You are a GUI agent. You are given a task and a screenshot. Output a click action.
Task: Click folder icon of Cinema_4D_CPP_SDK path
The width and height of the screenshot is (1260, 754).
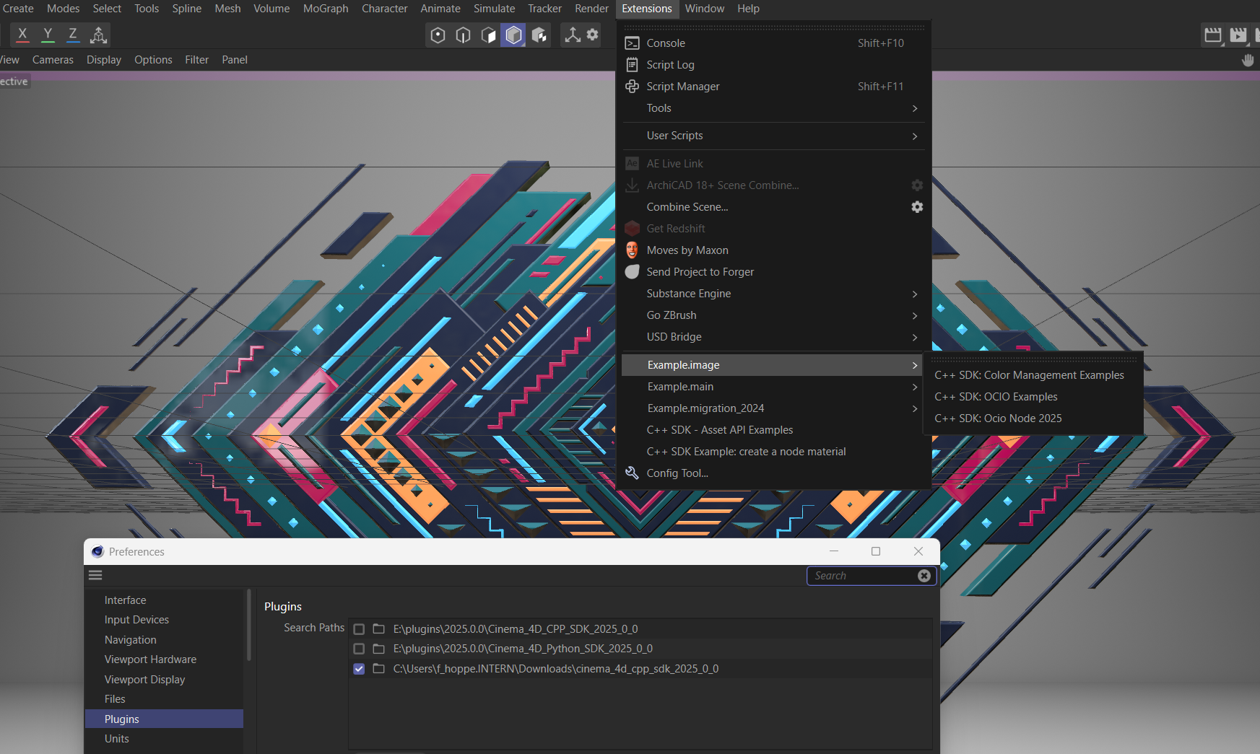378,629
